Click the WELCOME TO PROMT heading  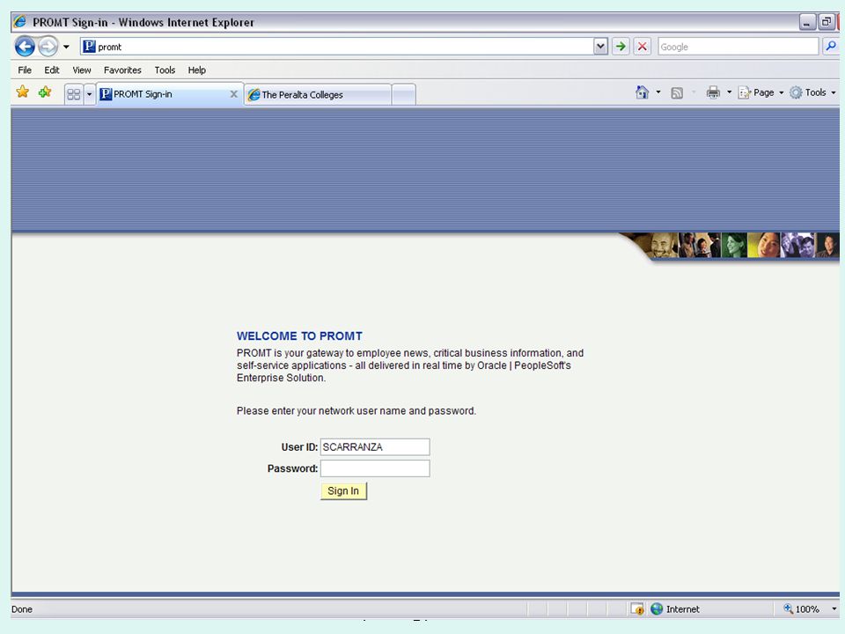[299, 335]
